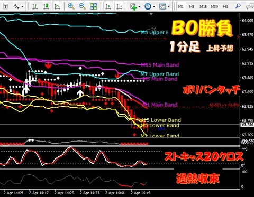Select the M15 timeframe
Viewport: 254px width, 197px height.
pyautogui.click(x=203, y=7)
